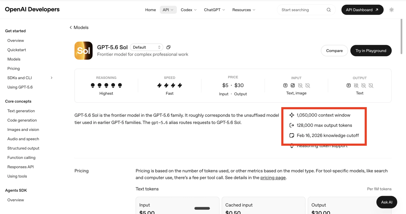
Task: Click the orange Sol model logo
Action: click(x=84, y=50)
